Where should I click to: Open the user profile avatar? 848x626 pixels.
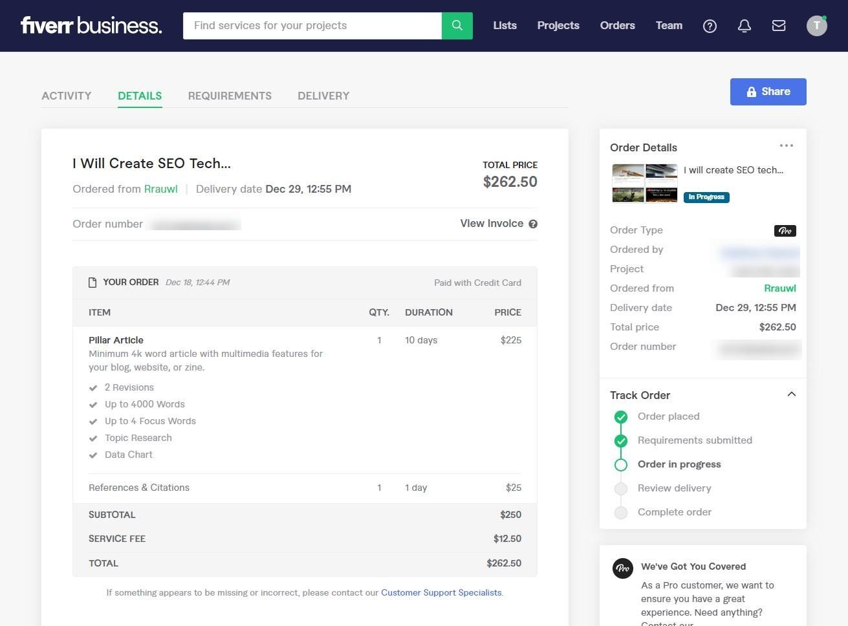(x=817, y=26)
